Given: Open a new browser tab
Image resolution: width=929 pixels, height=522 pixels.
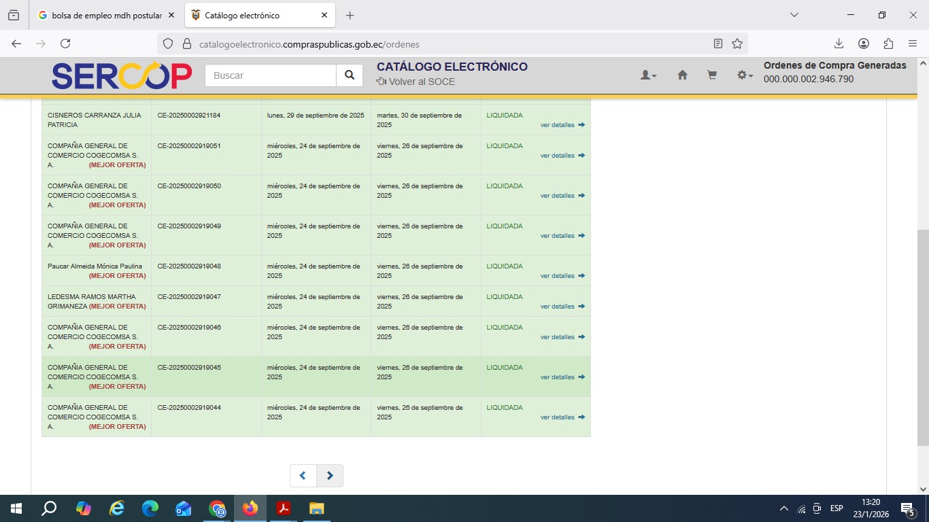Looking at the screenshot, I should [350, 15].
